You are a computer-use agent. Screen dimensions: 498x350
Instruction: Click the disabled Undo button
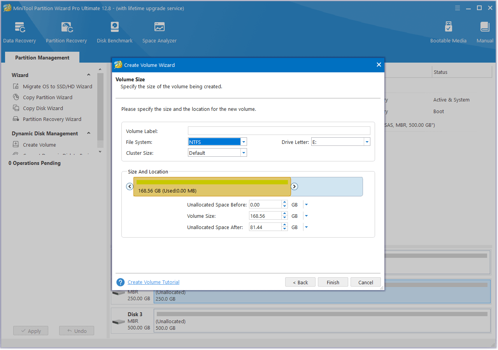click(77, 331)
